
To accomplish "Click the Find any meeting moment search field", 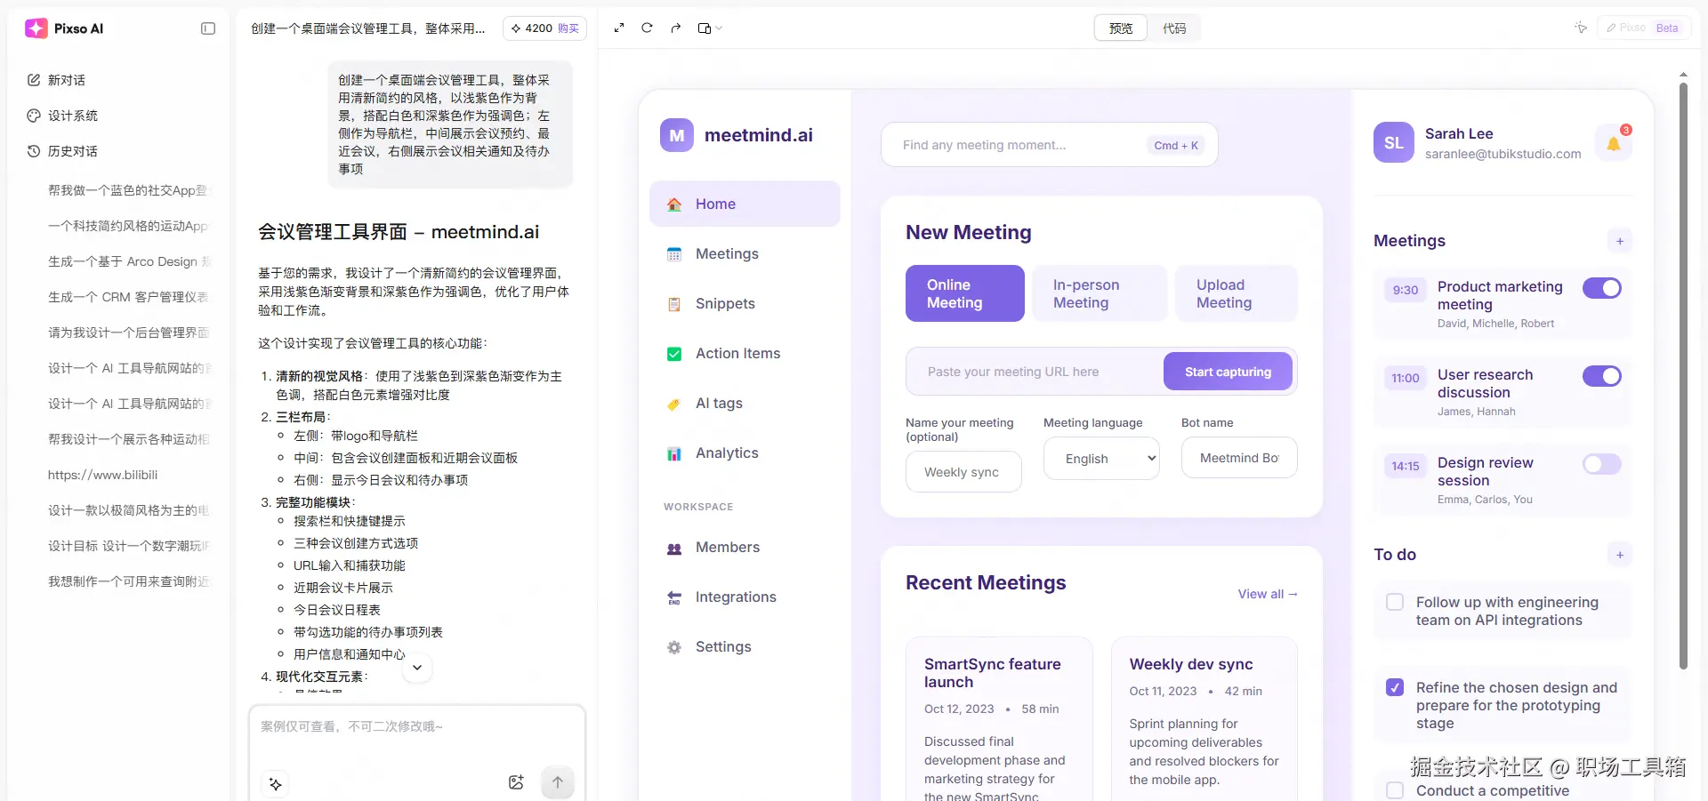I will click(1049, 145).
